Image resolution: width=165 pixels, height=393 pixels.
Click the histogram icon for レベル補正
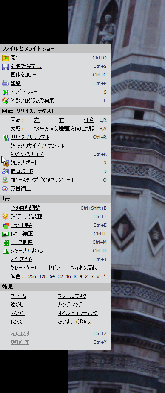pyautogui.click(x=5, y=234)
